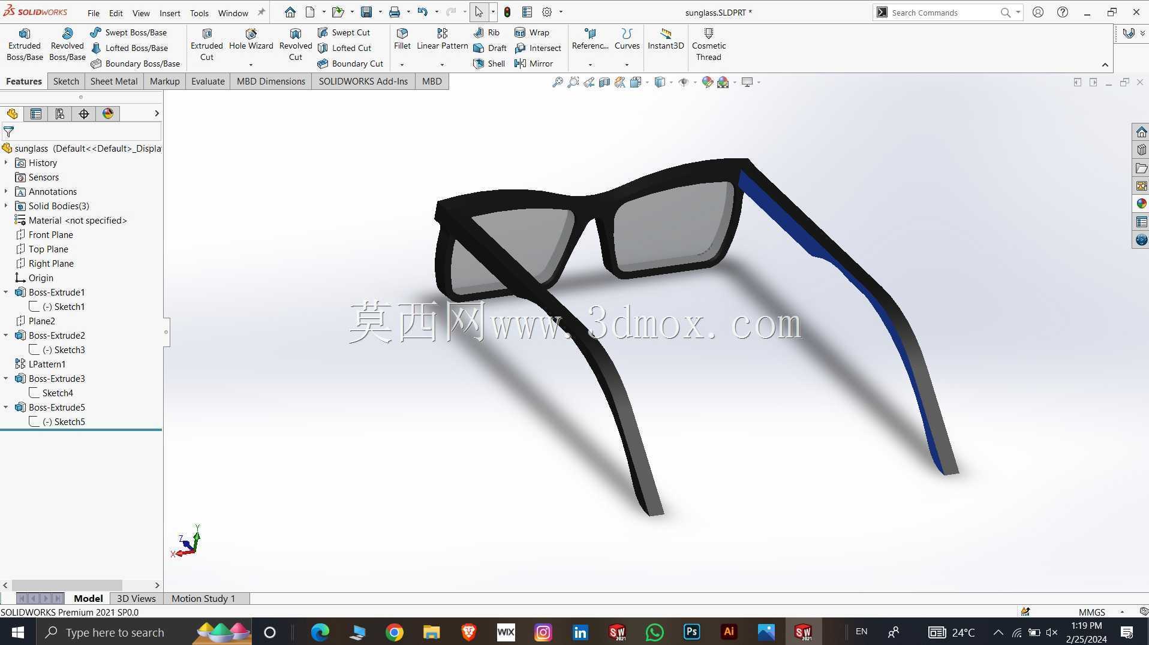Viewport: 1149px width, 645px height.
Task: Open the Motion Study 1 tab
Action: point(203,598)
